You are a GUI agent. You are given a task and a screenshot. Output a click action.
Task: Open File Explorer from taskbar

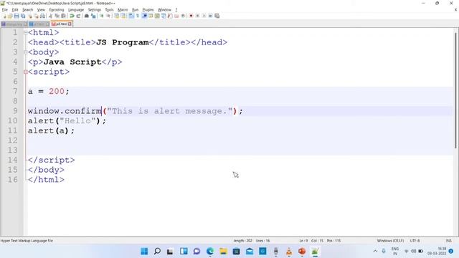(x=223, y=252)
